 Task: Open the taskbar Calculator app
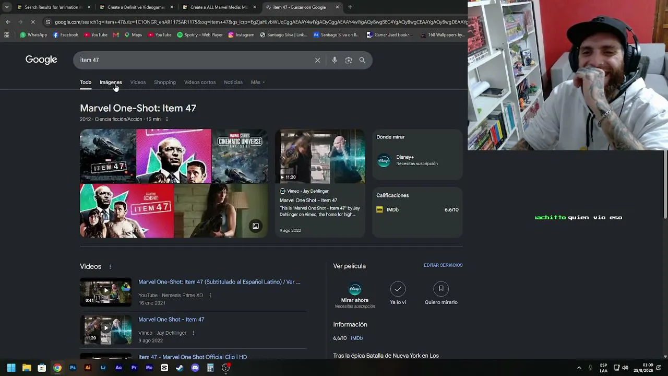[210, 368]
